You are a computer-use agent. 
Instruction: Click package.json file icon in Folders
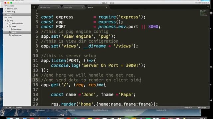point(10,35)
